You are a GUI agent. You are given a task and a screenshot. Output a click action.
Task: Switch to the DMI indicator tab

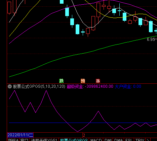(x=108, y=140)
